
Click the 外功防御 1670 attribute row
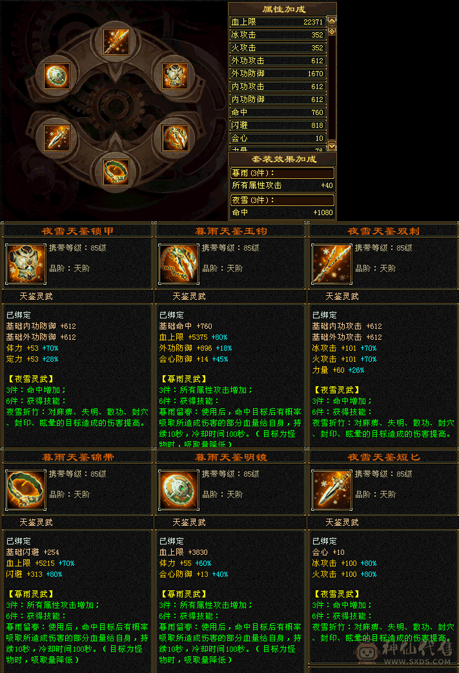point(278,74)
